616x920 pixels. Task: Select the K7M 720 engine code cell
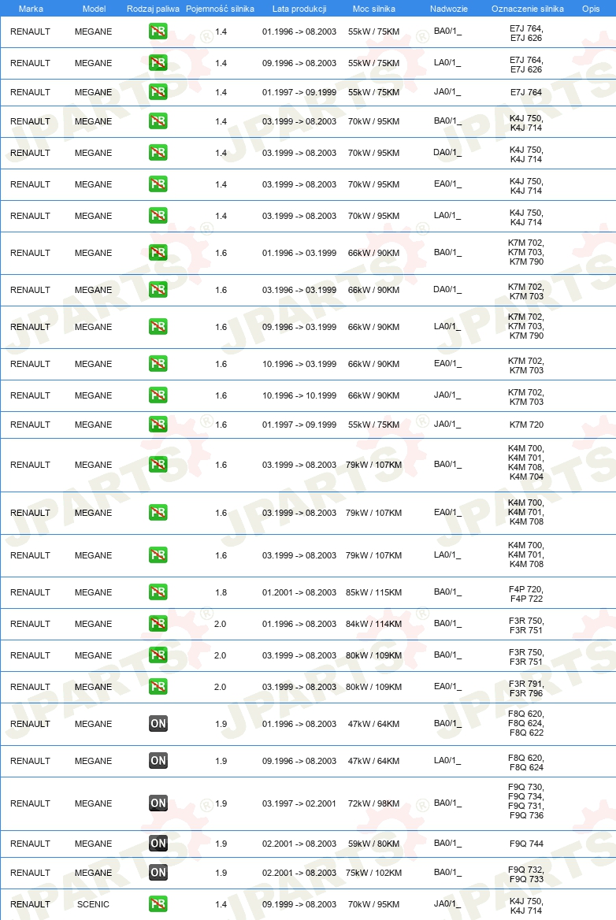pyautogui.click(x=526, y=425)
